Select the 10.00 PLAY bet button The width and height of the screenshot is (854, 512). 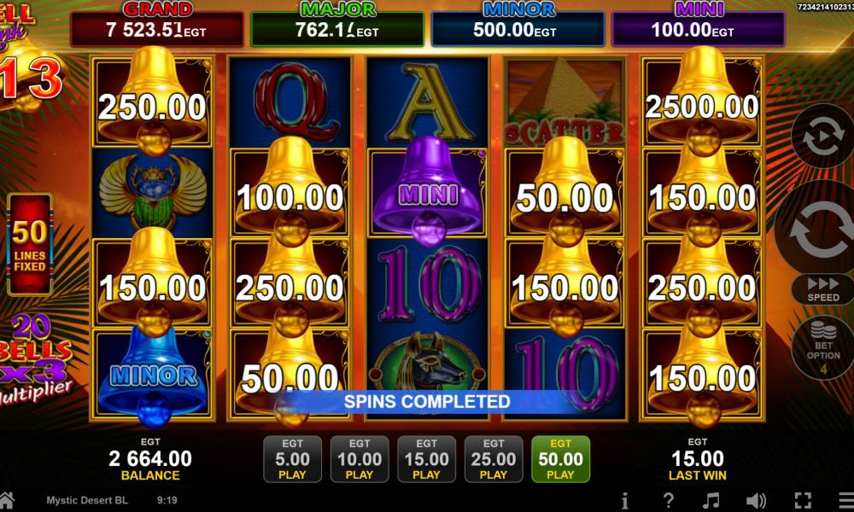click(360, 459)
